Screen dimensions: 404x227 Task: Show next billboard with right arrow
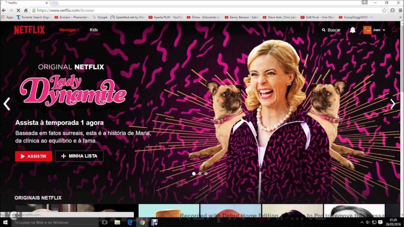(393, 104)
